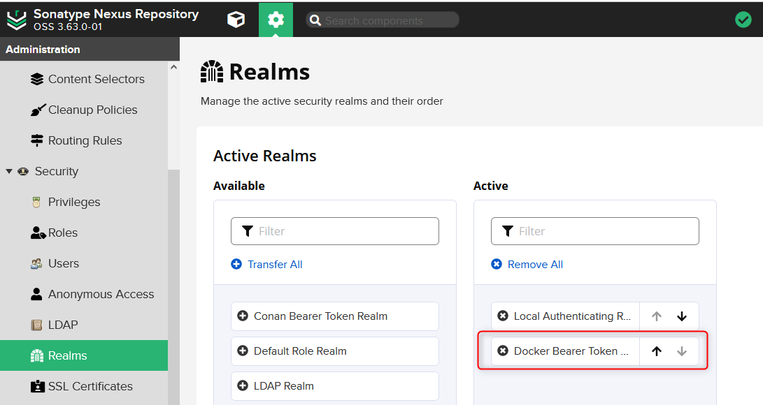Click the search magnifier icon
763x405 pixels.
pos(315,20)
